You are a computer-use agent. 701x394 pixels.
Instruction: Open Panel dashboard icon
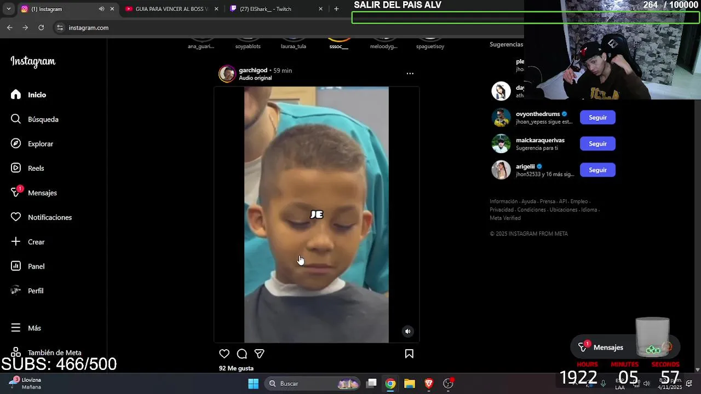pyautogui.click(x=16, y=266)
